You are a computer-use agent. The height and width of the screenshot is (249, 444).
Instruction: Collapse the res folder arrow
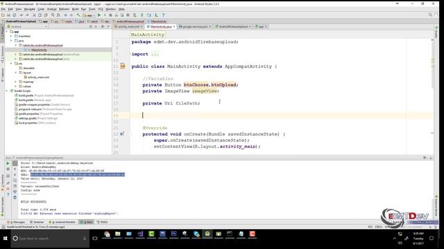pos(11,64)
